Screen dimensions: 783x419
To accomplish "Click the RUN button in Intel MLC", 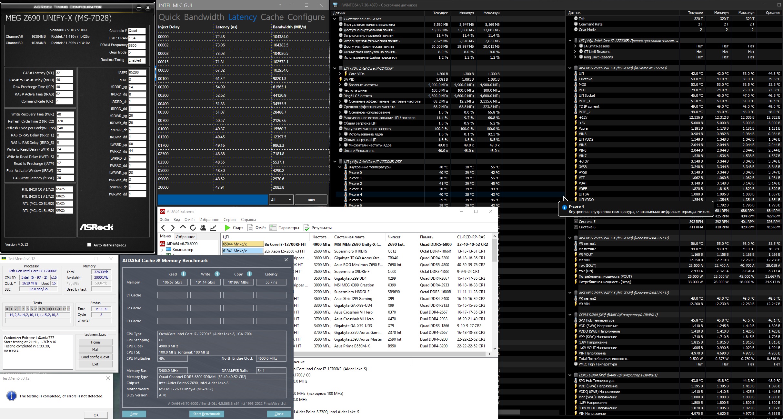I will [x=311, y=200].
